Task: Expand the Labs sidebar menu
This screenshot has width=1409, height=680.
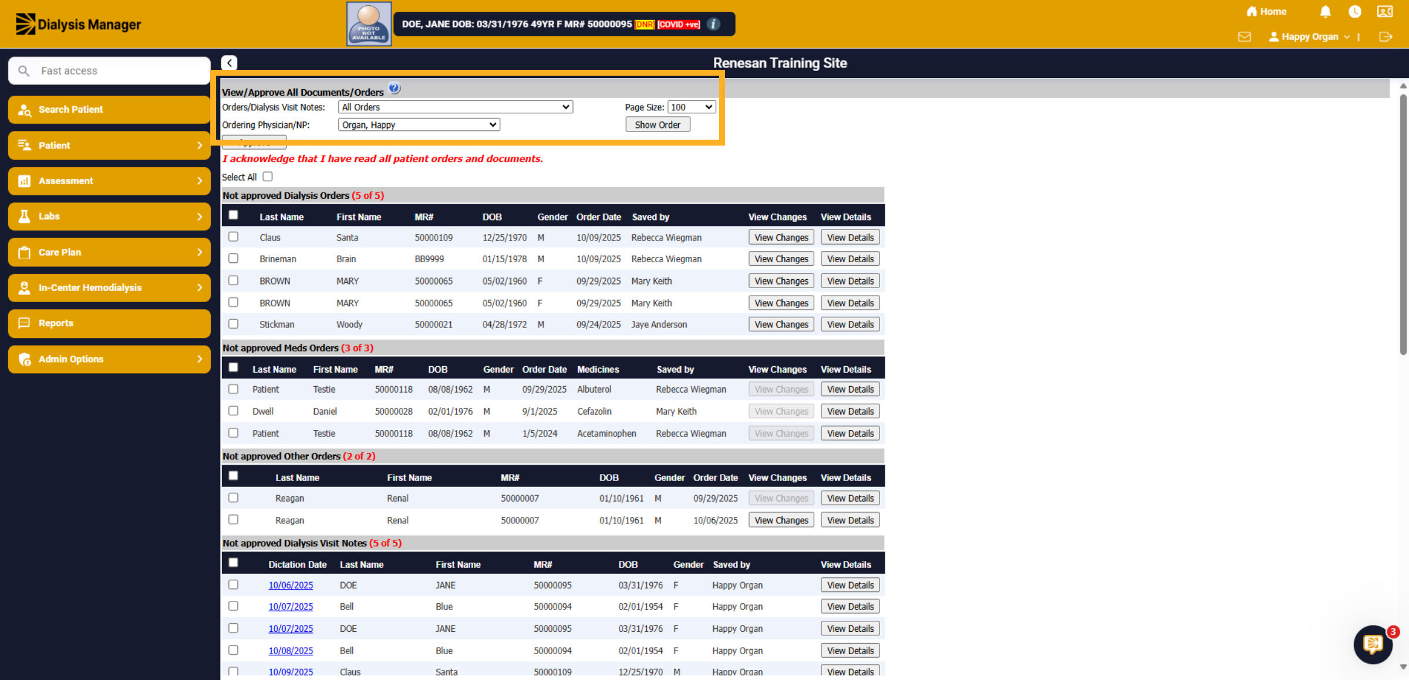Action: coord(109,216)
